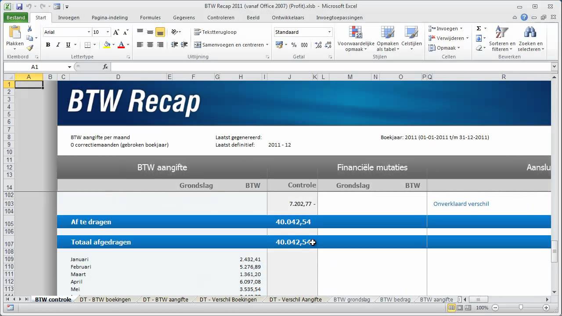Image resolution: width=562 pixels, height=316 pixels.
Task: Switch to Normal view in status bar
Action: point(452,308)
